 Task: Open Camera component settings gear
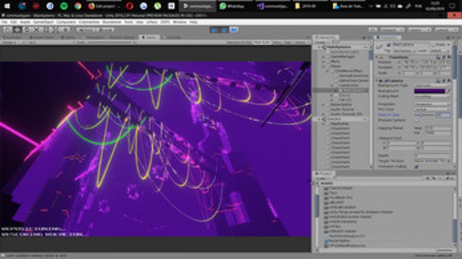(x=449, y=81)
